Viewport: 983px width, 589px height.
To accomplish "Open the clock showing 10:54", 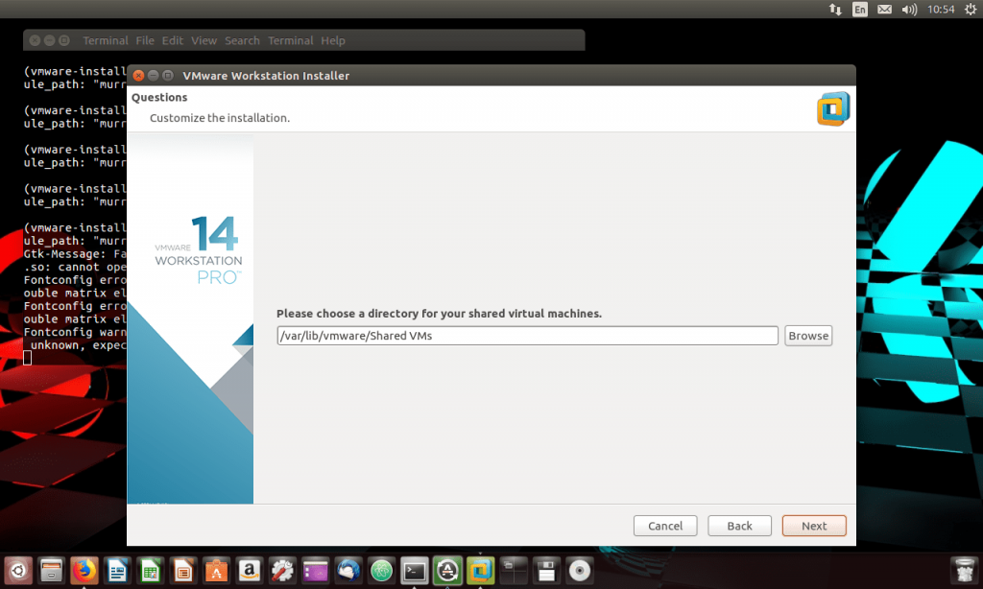I will point(941,10).
